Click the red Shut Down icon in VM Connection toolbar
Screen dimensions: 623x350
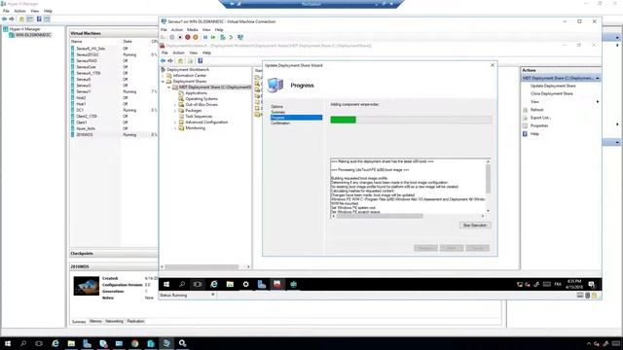click(x=188, y=37)
